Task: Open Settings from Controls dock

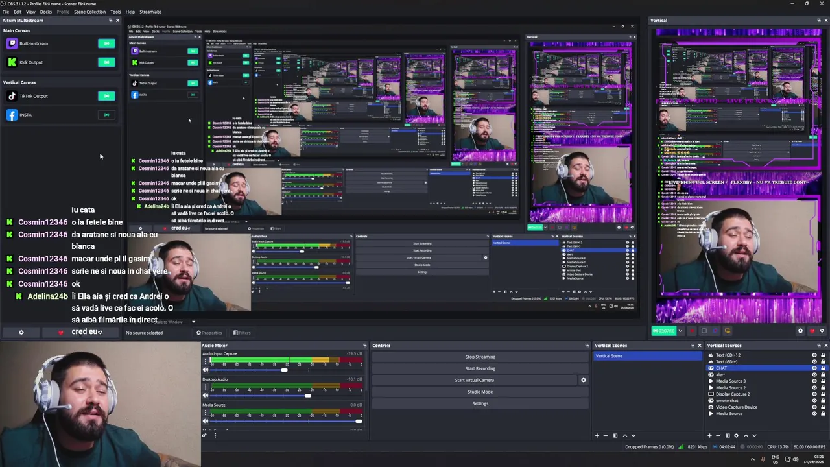Action: tap(480, 403)
